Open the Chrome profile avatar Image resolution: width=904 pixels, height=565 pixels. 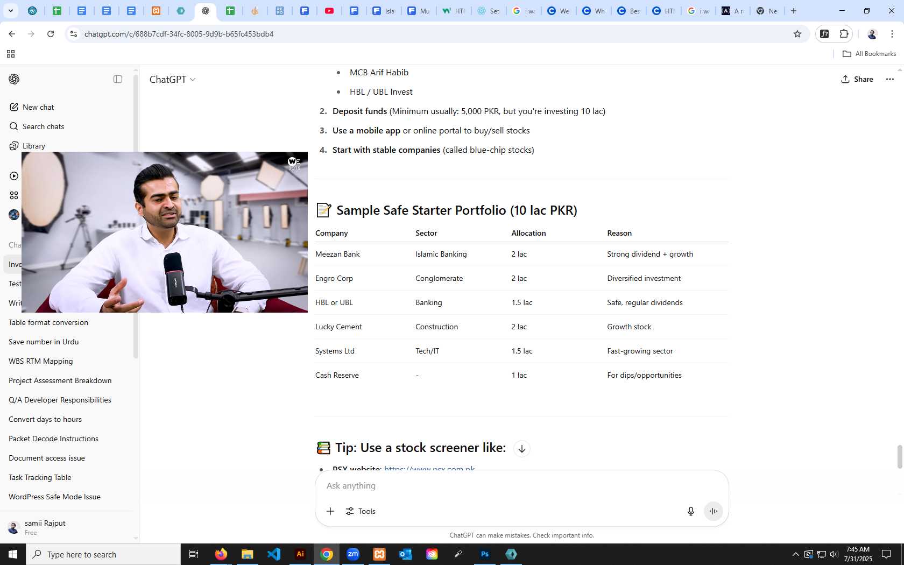[x=872, y=34]
